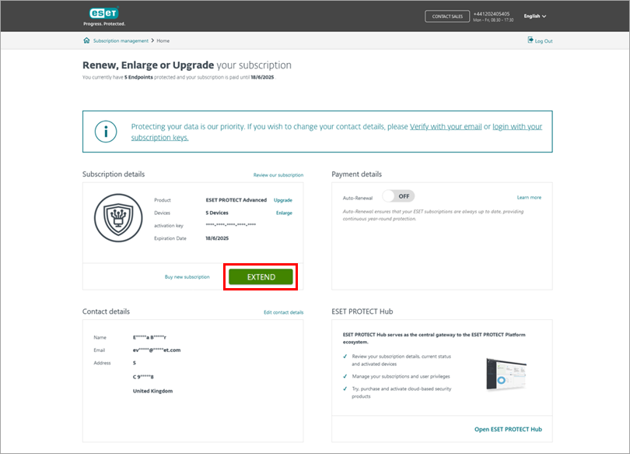The height and width of the screenshot is (454, 630).
Task: Toggle the Auto-Renewal switch
Action: click(398, 197)
